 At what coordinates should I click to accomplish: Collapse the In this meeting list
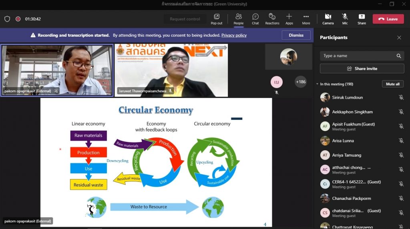pos(317,84)
